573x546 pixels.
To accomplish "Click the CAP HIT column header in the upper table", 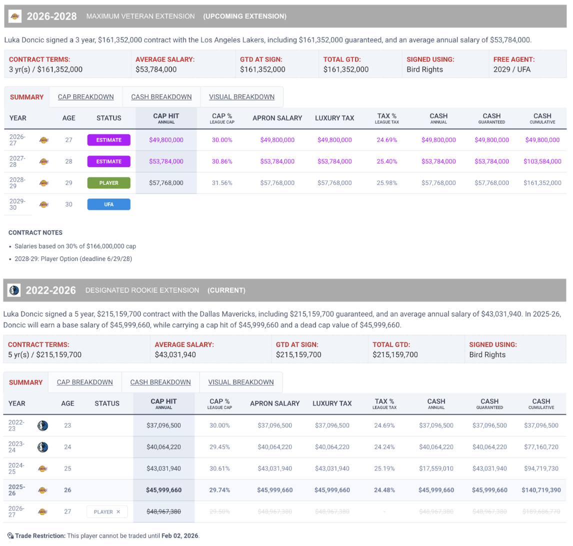I will [x=165, y=118].
